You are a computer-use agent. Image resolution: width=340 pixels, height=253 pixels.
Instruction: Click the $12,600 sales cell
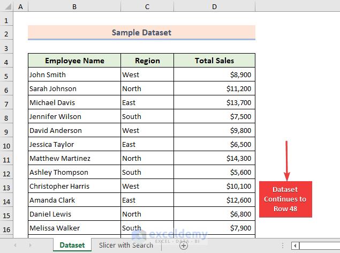(x=215, y=200)
